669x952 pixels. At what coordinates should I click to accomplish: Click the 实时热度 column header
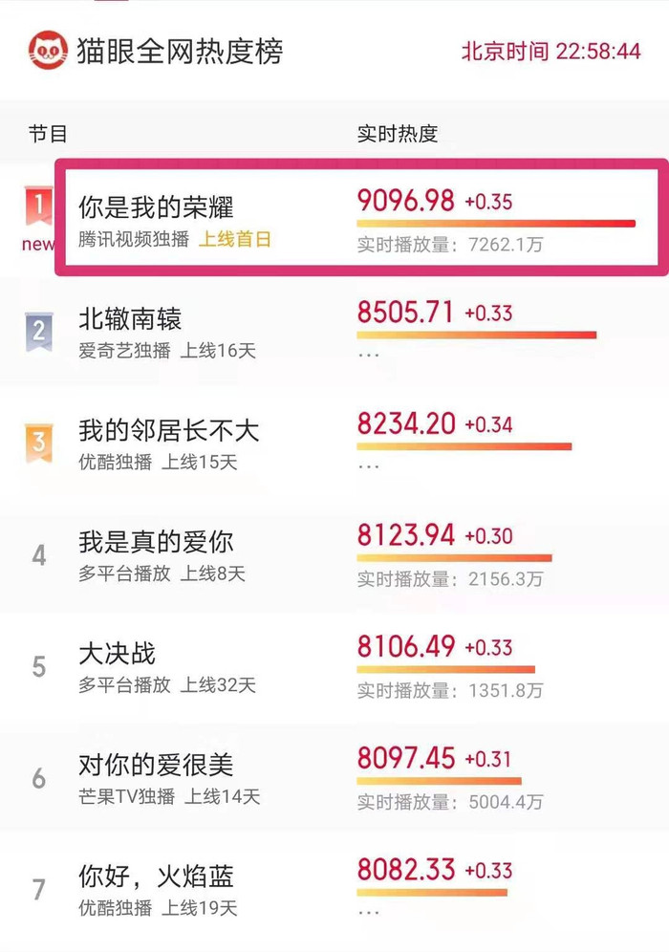point(397,134)
